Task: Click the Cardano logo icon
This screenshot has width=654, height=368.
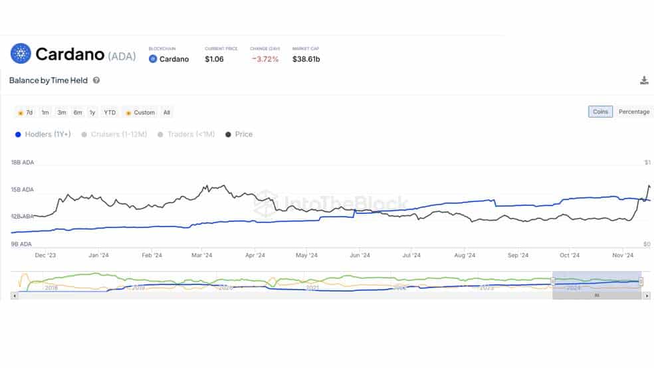Action: [21, 53]
